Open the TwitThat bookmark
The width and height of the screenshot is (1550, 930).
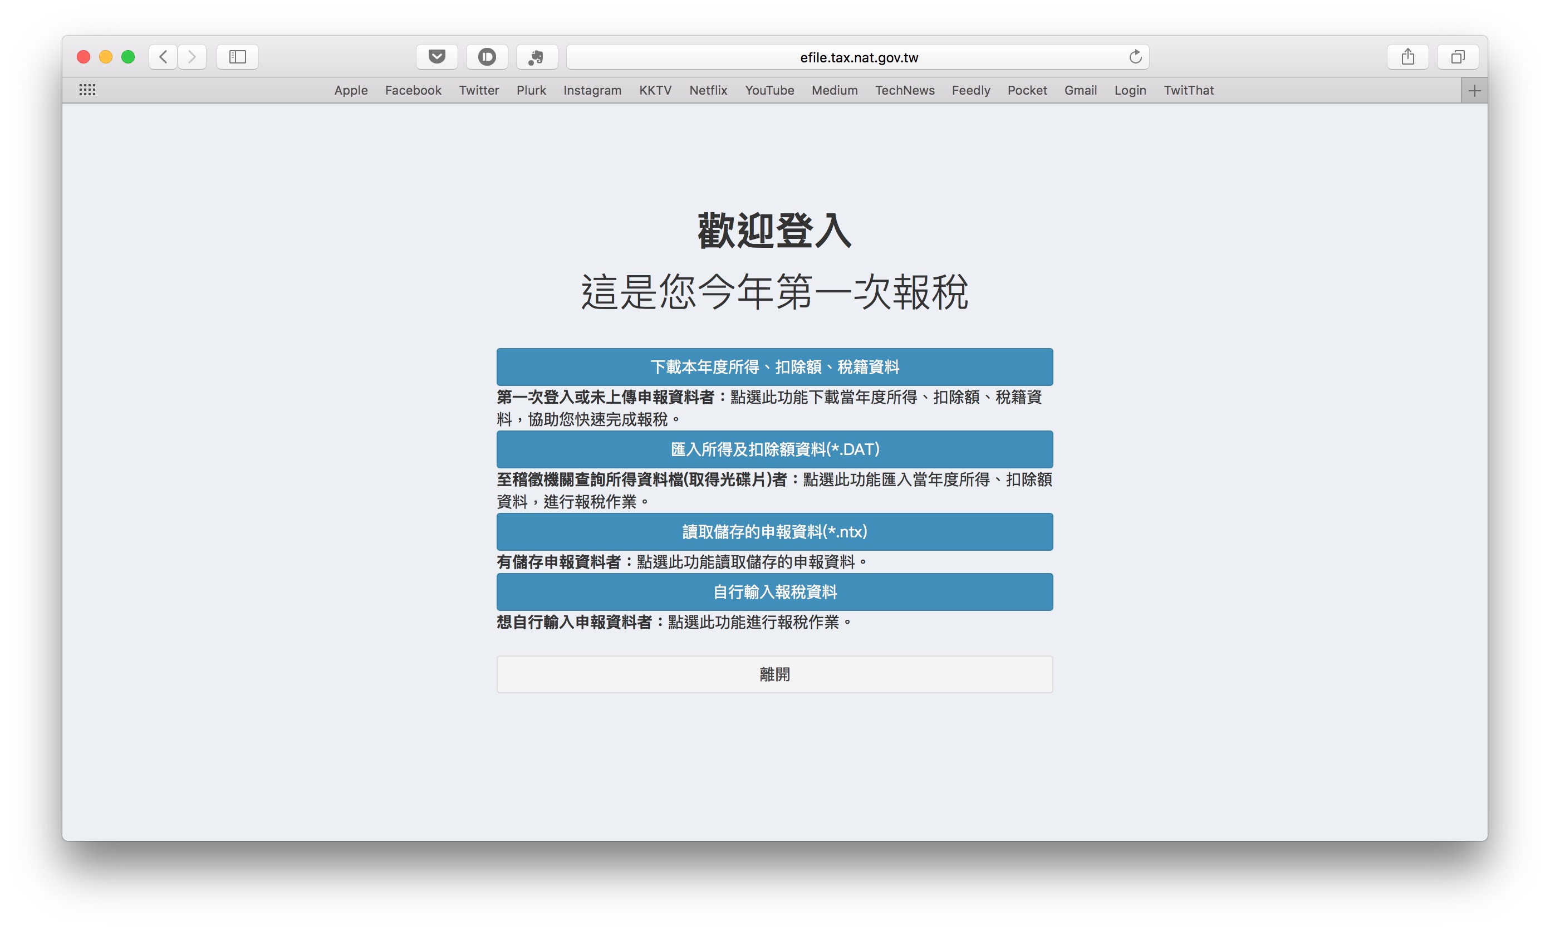pos(1189,91)
